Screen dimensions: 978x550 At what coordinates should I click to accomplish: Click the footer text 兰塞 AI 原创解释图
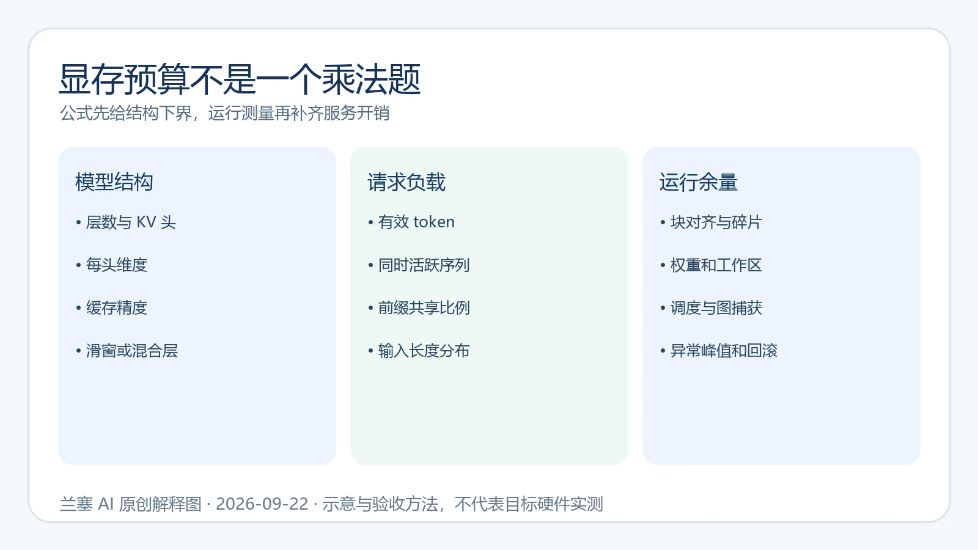tap(131, 504)
